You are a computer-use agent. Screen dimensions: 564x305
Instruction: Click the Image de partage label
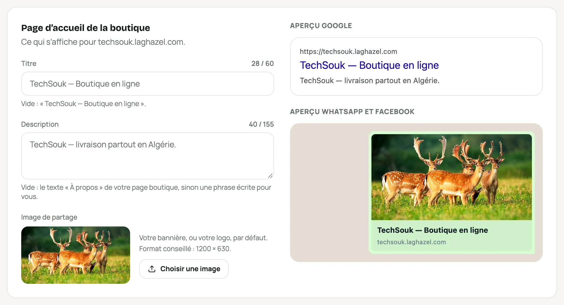click(49, 217)
